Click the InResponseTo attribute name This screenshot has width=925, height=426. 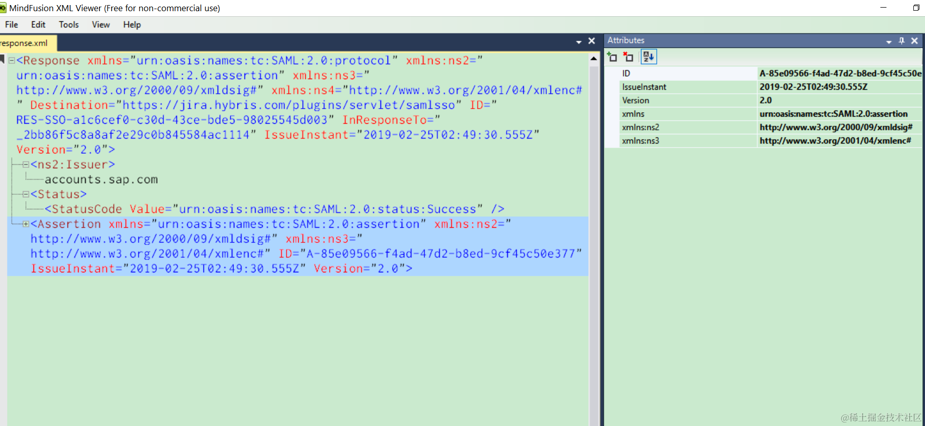click(x=388, y=120)
